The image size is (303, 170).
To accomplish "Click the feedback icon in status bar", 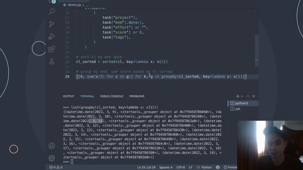I will pyautogui.click(x=218, y=167).
